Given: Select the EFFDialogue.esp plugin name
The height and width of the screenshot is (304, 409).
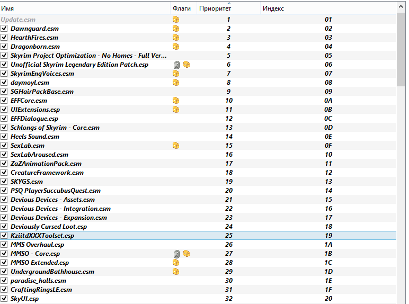Looking at the screenshot, I should 34,119.
